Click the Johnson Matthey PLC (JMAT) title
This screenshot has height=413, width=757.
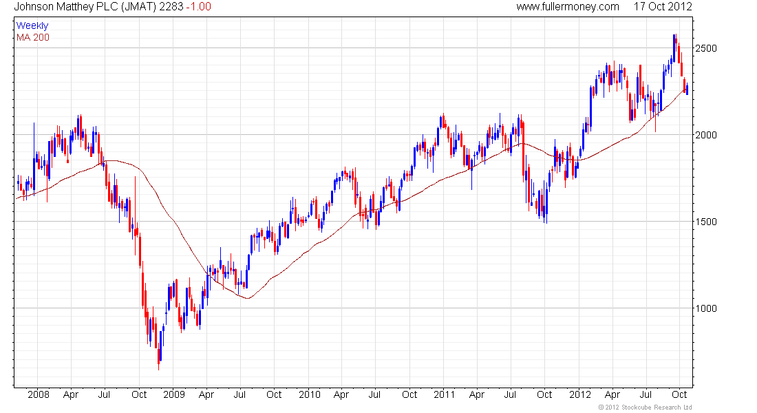(x=85, y=7)
